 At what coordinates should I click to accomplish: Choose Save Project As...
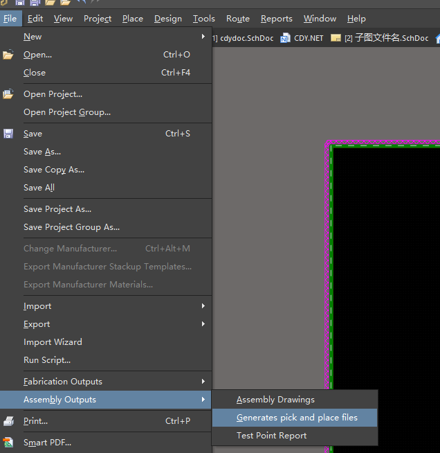click(106, 209)
